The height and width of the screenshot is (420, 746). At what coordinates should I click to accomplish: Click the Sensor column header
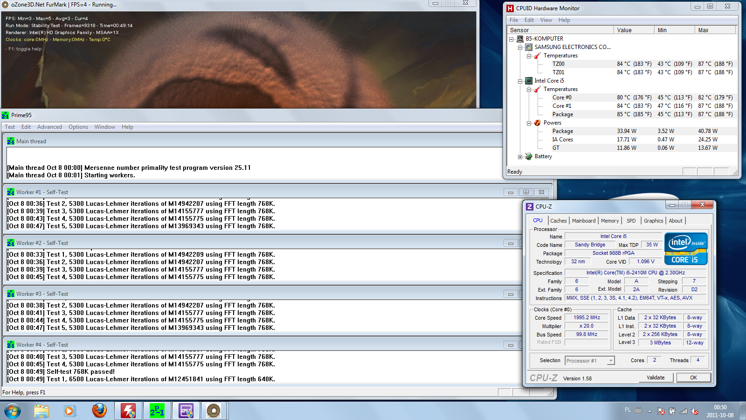point(561,30)
